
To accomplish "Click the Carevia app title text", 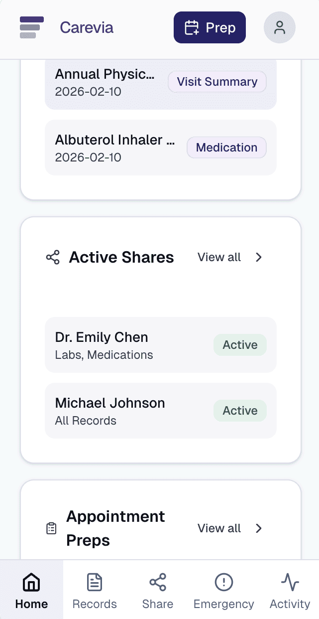I will click(87, 27).
